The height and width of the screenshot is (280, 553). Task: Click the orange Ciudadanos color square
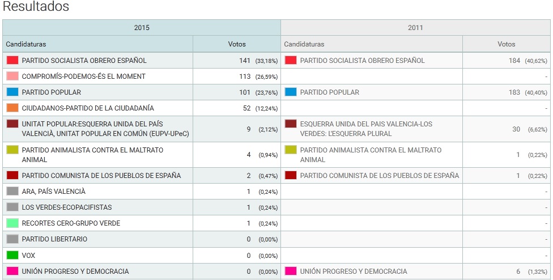[x=12, y=108]
